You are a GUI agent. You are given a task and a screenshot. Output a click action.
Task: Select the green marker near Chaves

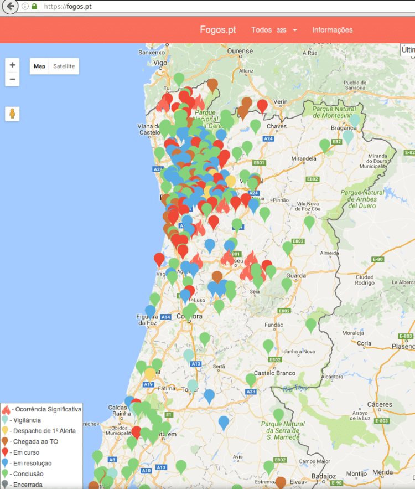pos(255,126)
